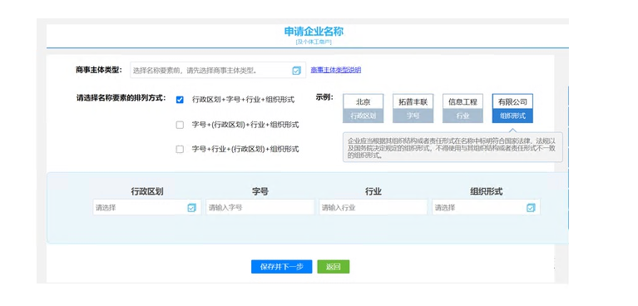638x306 pixels.
Task: Click the 保存并下一步 button
Action: pyautogui.click(x=281, y=267)
